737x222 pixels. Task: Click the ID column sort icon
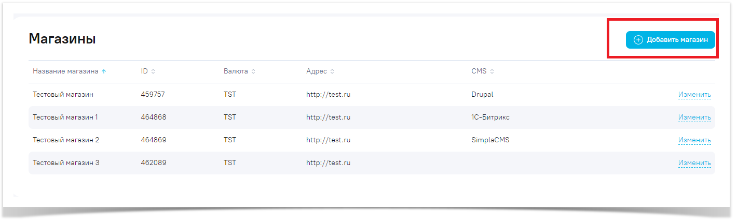click(153, 71)
